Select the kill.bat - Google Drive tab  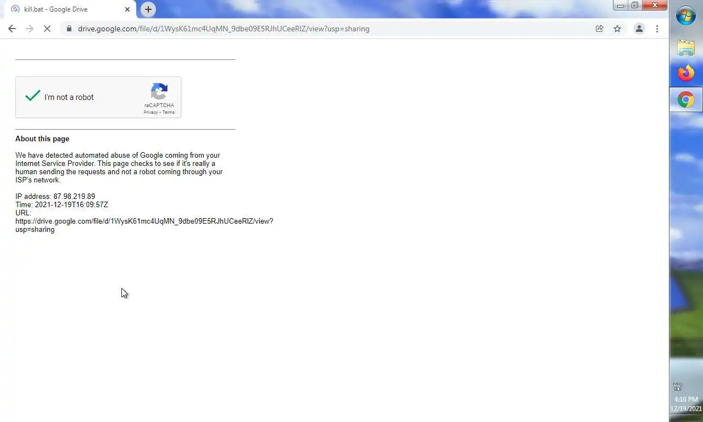(x=70, y=9)
